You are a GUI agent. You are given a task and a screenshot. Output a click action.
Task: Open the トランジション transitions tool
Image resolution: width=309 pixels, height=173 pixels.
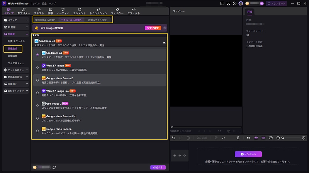(x=98, y=11)
